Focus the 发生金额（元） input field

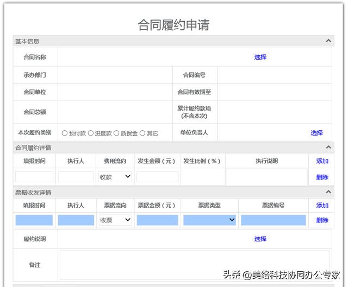157,177
